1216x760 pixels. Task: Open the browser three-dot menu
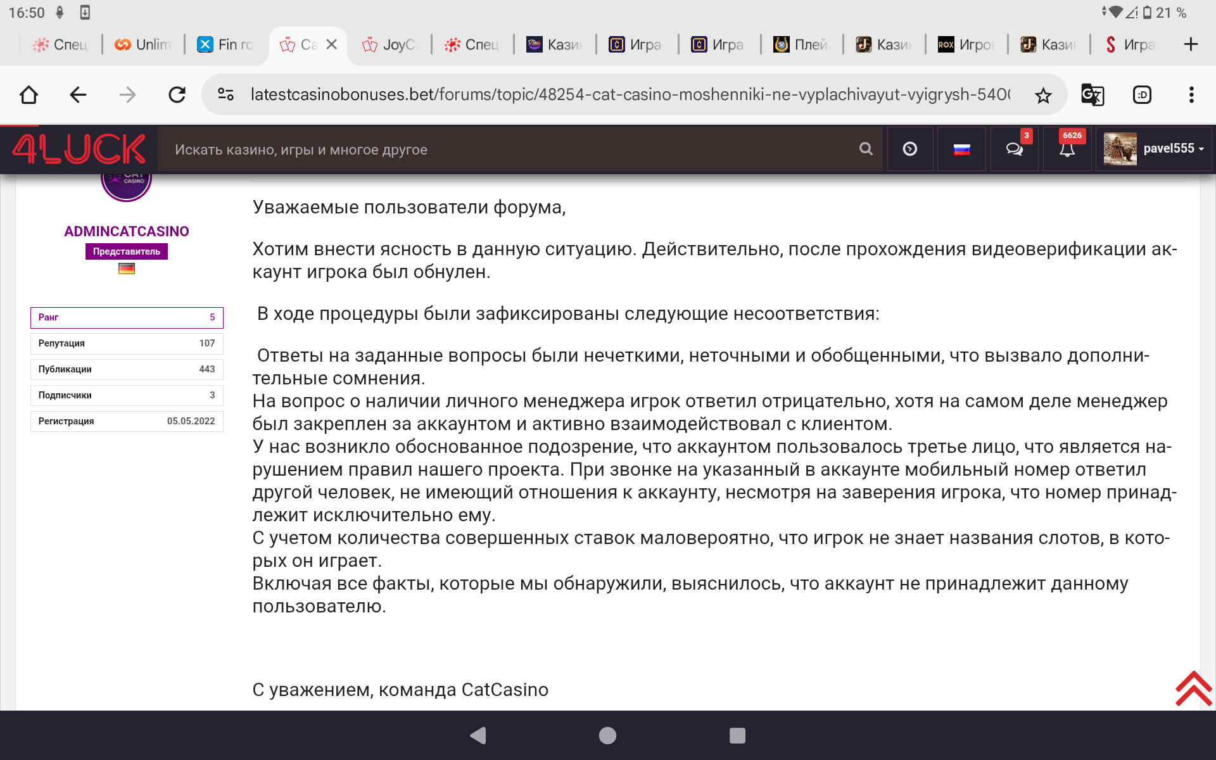[x=1191, y=95]
